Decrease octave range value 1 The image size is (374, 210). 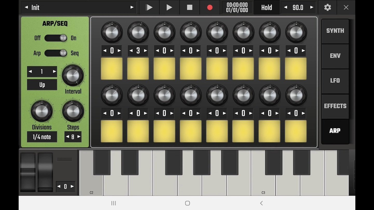pos(30,72)
